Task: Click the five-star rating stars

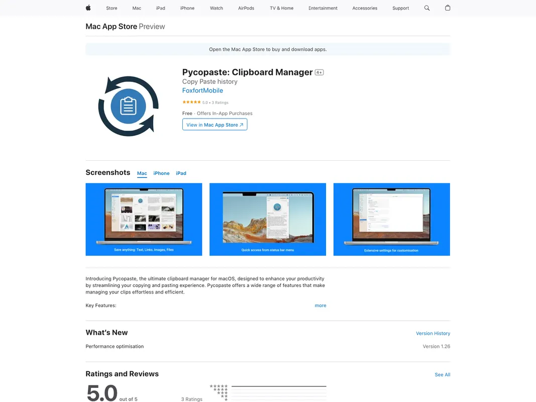Action: tap(191, 102)
